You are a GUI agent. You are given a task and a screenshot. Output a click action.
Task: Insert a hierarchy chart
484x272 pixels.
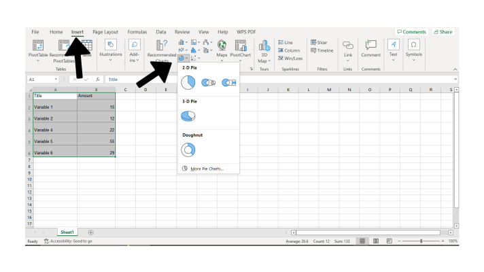tap(195, 42)
